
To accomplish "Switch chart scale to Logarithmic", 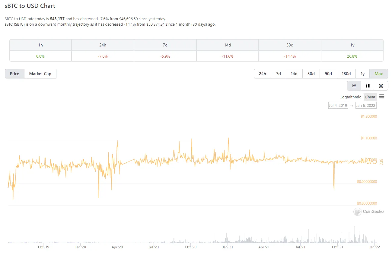I will pos(351,97).
